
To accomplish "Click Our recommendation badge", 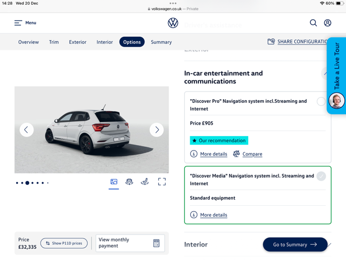I will tap(219, 140).
